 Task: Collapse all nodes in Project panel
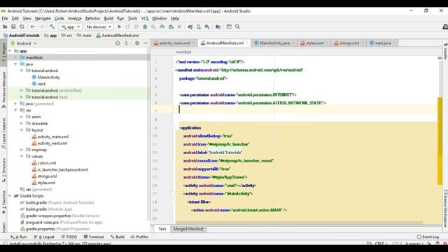[126, 43]
